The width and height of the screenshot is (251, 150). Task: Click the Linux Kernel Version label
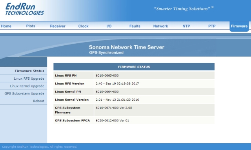point(72,100)
